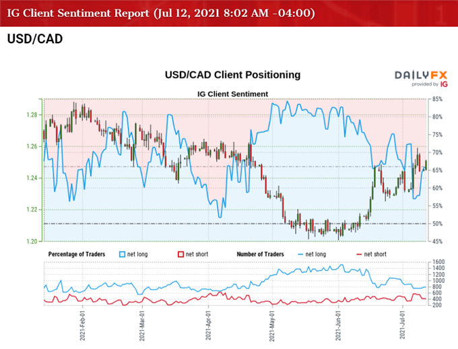Click the 85% sentiment axis label
Viewport: 458px width, 349px height.
point(437,100)
